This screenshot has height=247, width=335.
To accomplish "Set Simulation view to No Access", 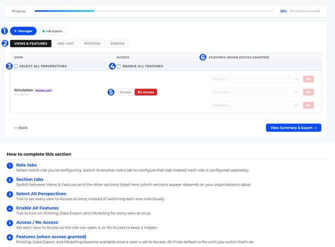I will pyautogui.click(x=145, y=92).
